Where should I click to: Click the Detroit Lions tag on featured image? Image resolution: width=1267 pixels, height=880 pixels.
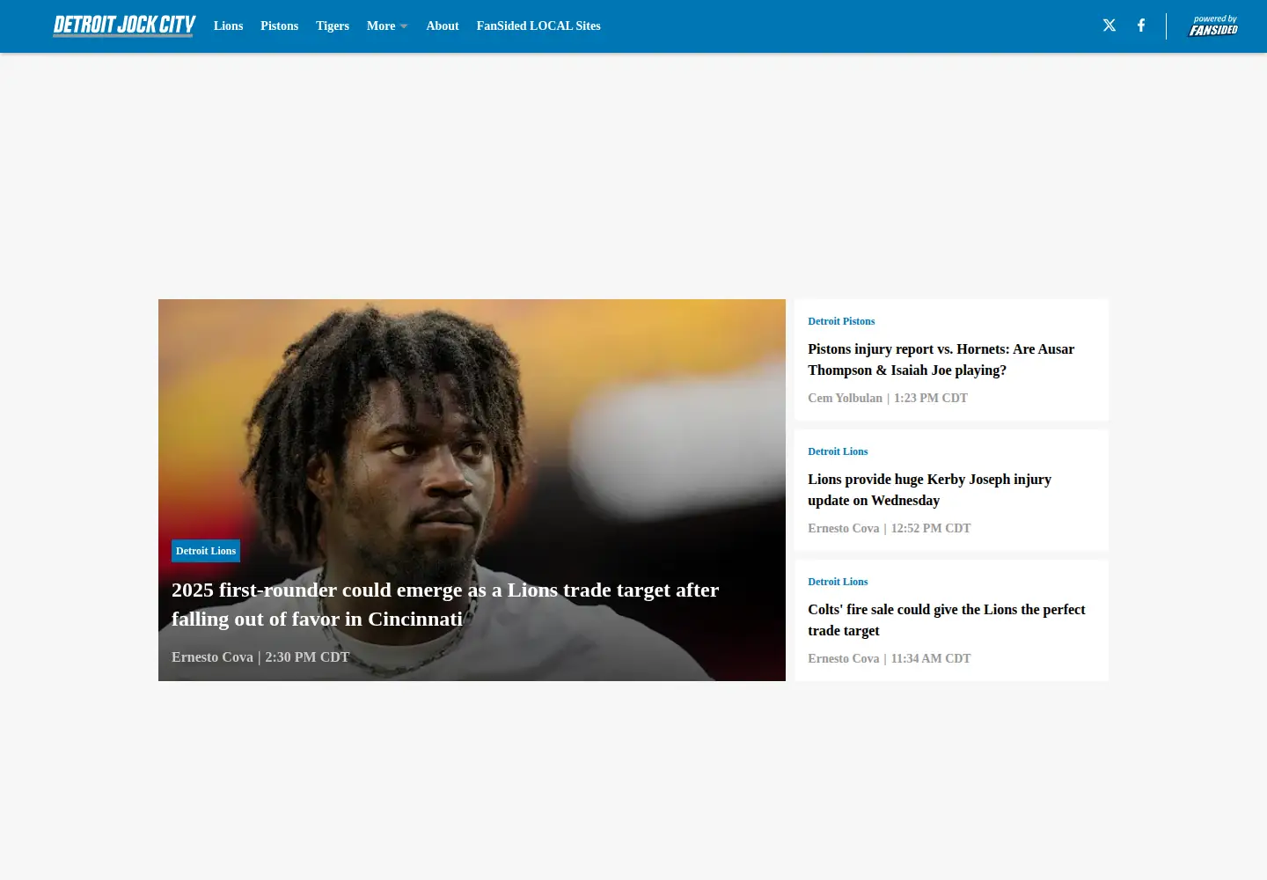tap(206, 551)
